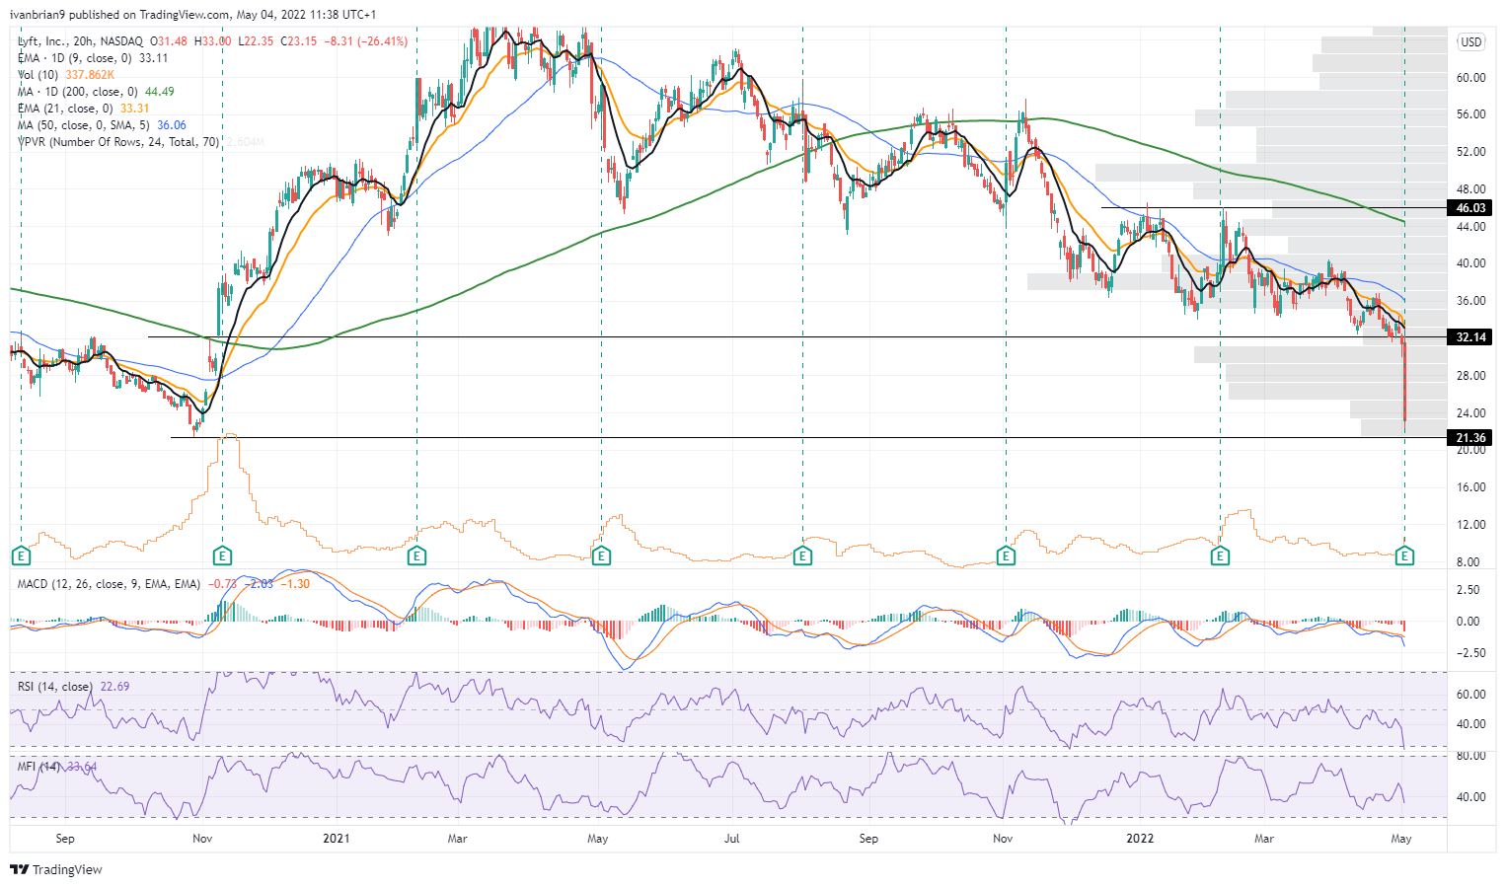This screenshot has height=887, width=1506.
Task: Click the earnings marker just after November 2020
Action: (x=223, y=556)
